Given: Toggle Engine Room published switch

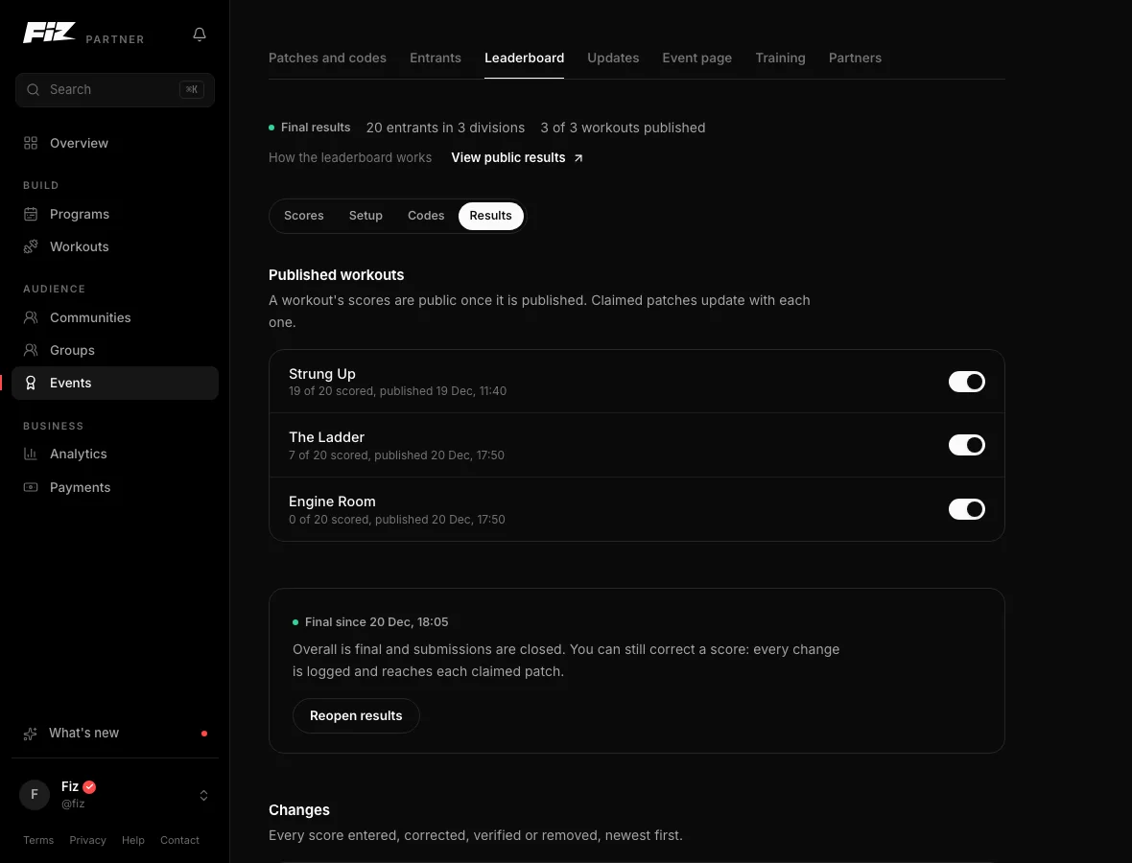Looking at the screenshot, I should point(967,509).
